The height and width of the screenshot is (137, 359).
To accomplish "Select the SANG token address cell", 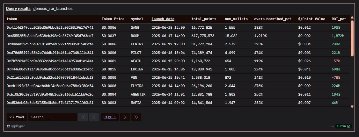I will (x=50, y=27).
